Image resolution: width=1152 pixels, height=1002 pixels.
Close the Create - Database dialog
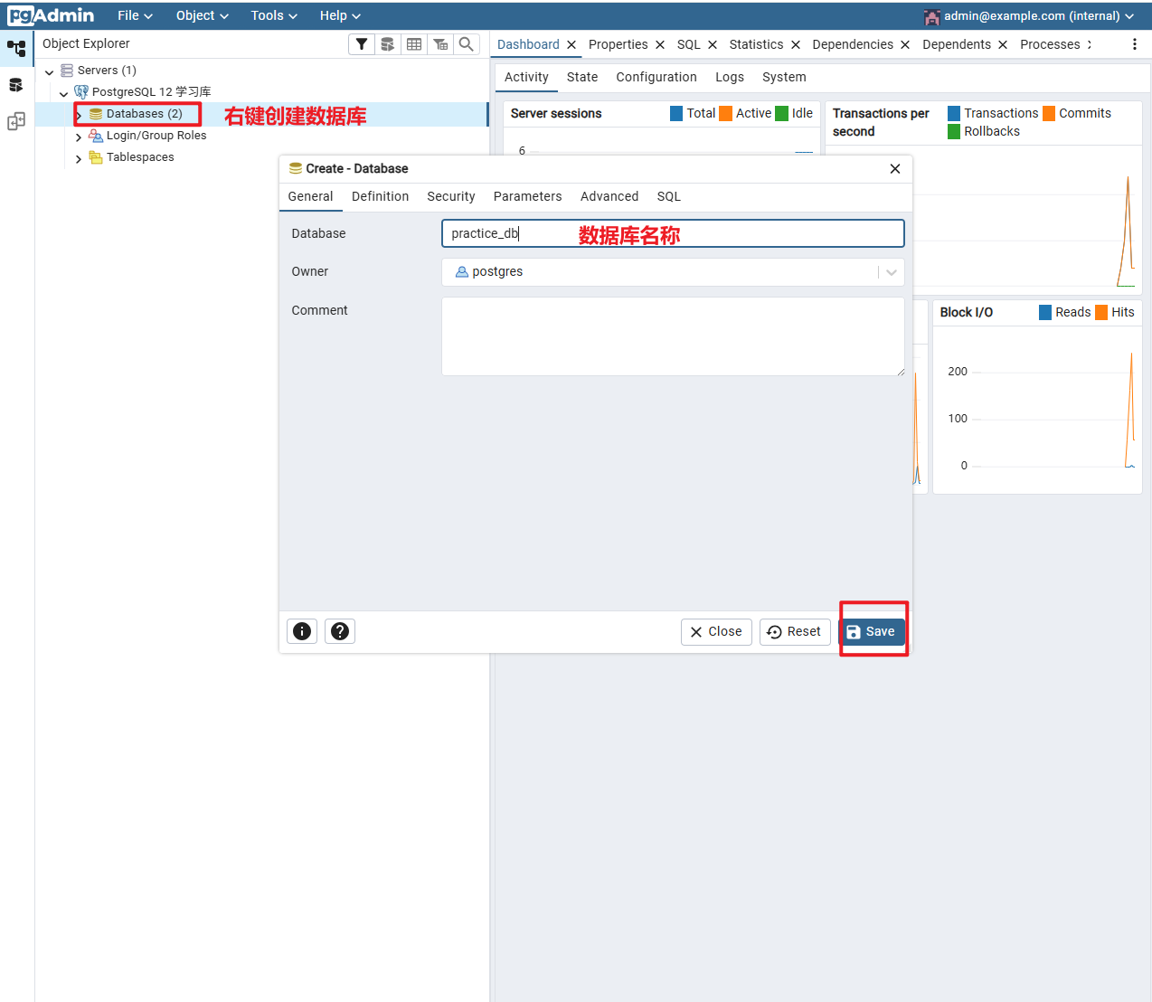pos(895,169)
